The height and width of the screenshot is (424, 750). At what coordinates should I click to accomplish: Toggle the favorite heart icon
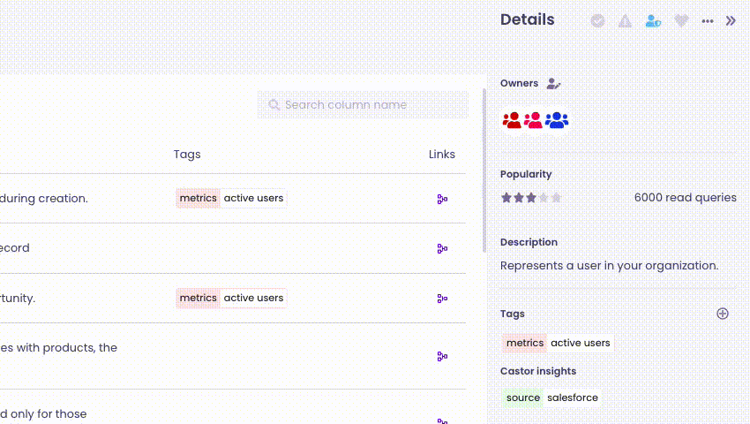click(681, 21)
